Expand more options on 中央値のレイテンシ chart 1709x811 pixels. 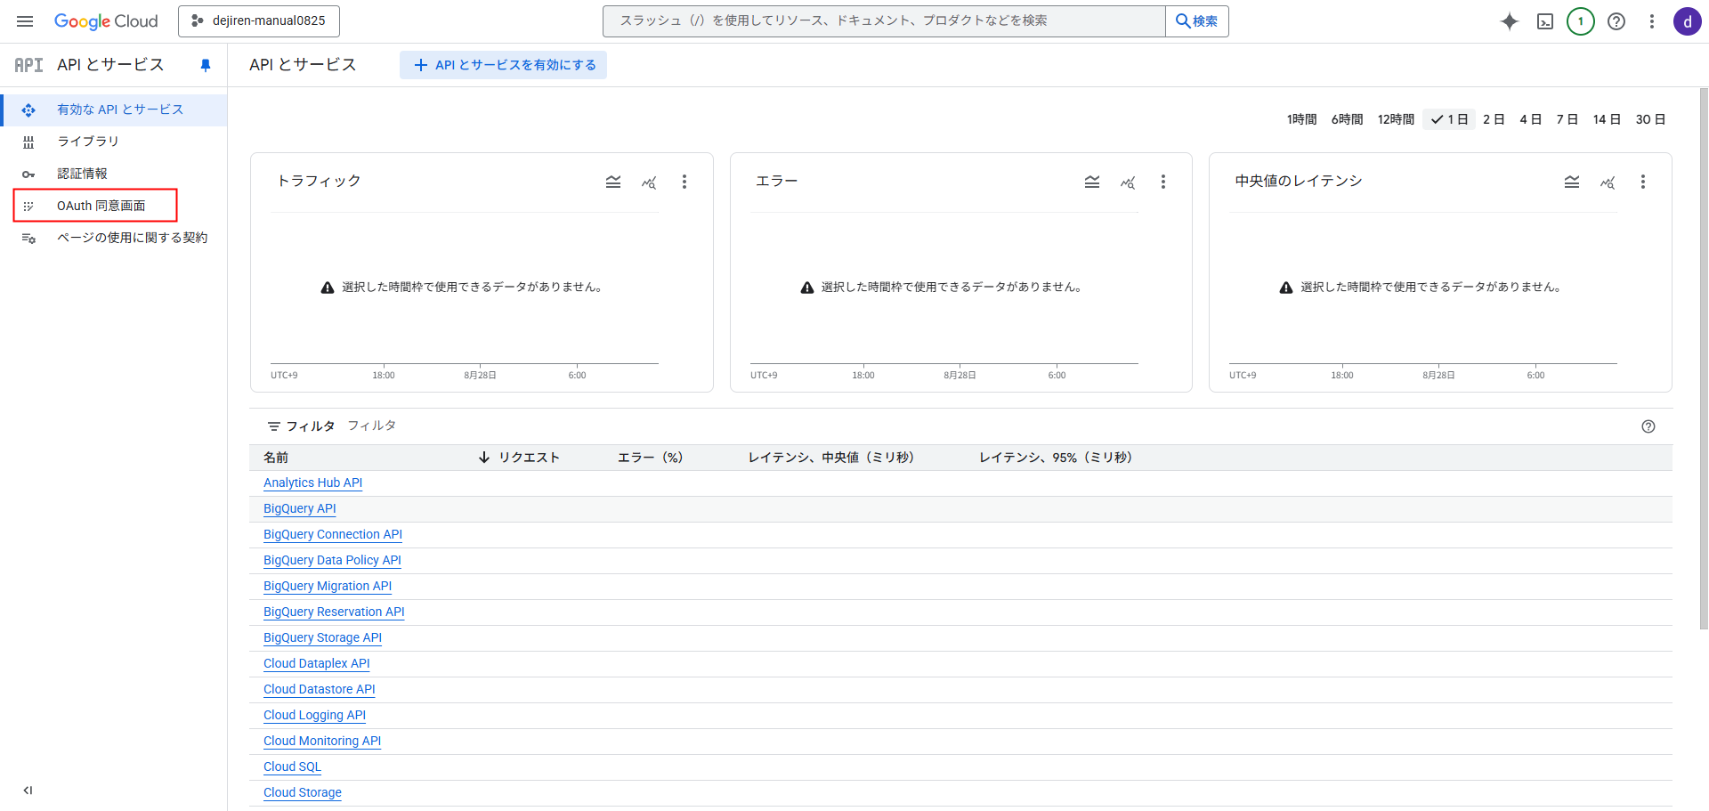point(1643,182)
